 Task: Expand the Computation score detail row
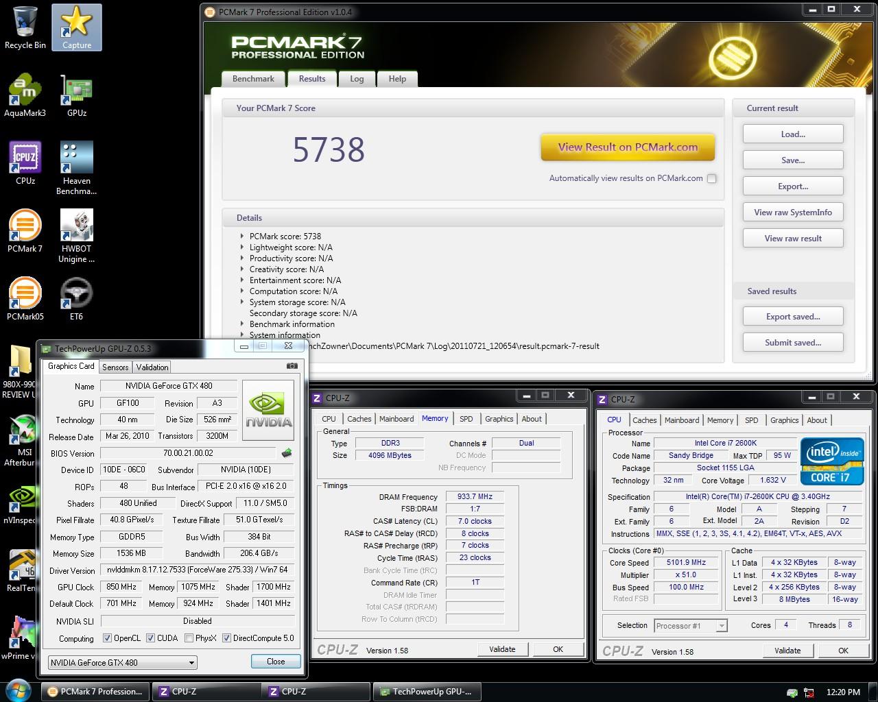pos(242,291)
